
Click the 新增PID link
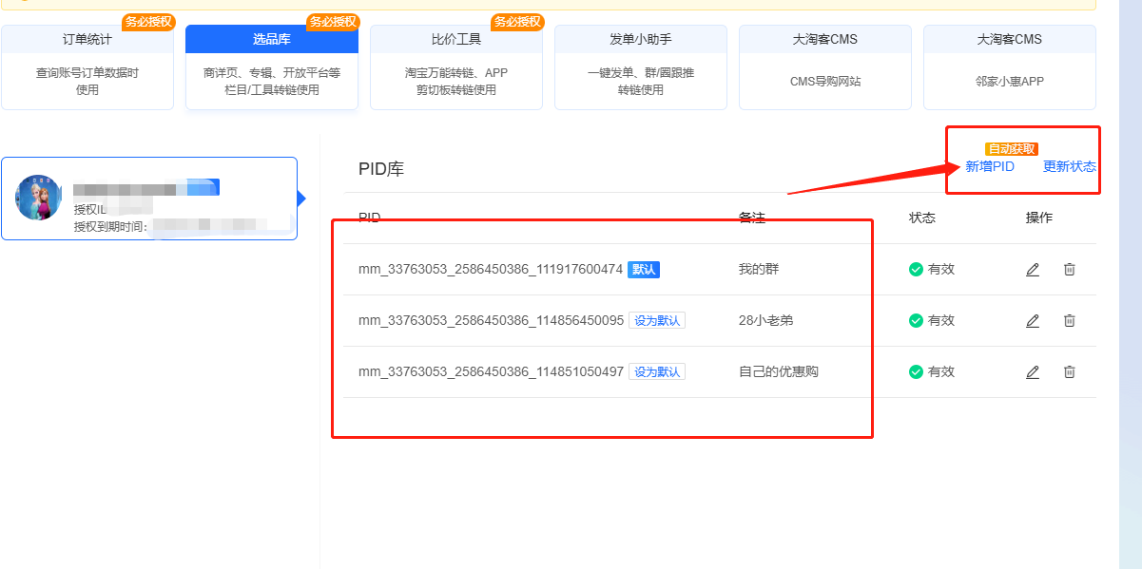(990, 167)
